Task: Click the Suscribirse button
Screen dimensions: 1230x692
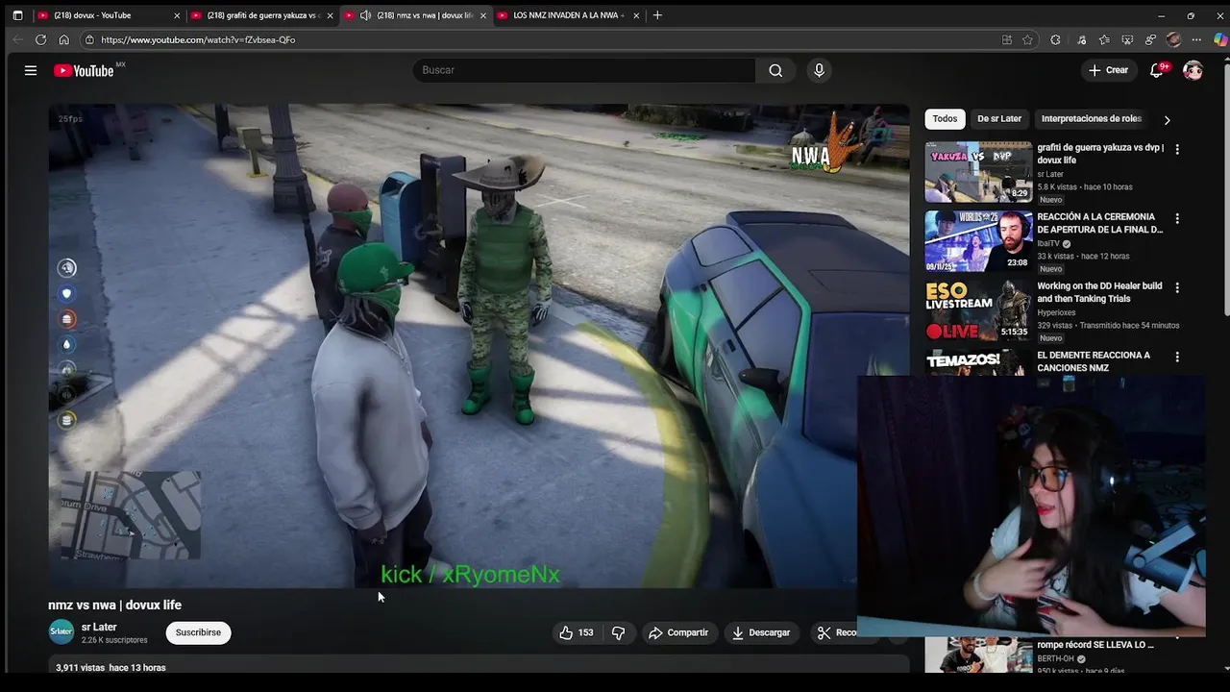Action: [198, 632]
